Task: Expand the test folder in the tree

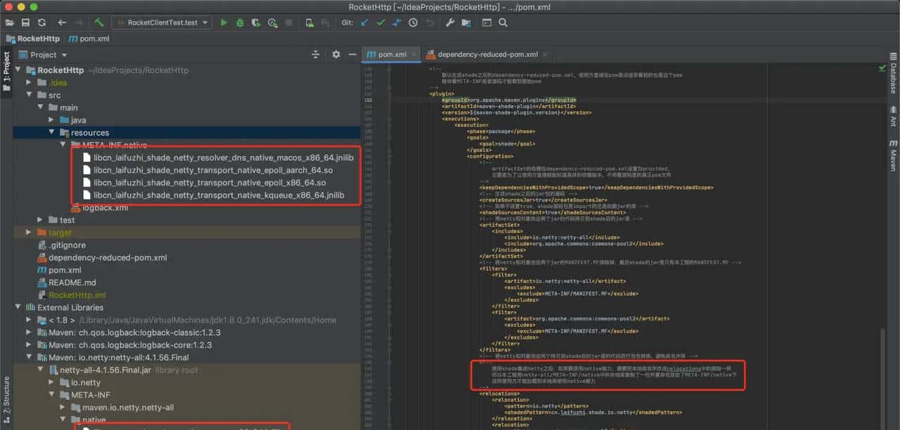Action: (41, 220)
